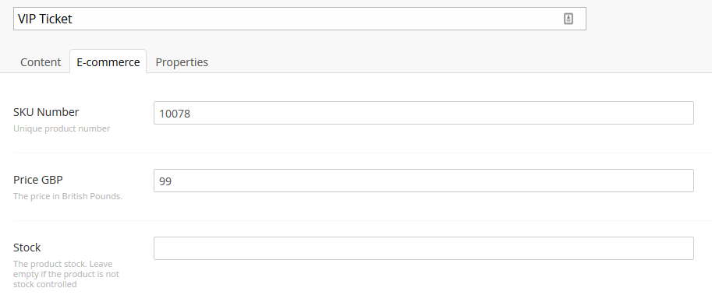Screen dimensions: 712x295
Task: Click the 'VIP Ticket' title text
Action: click(x=45, y=19)
